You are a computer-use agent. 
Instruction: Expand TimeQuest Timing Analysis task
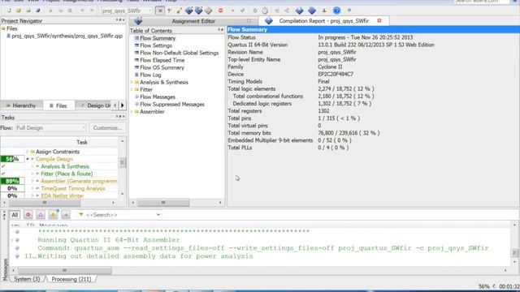32,188
